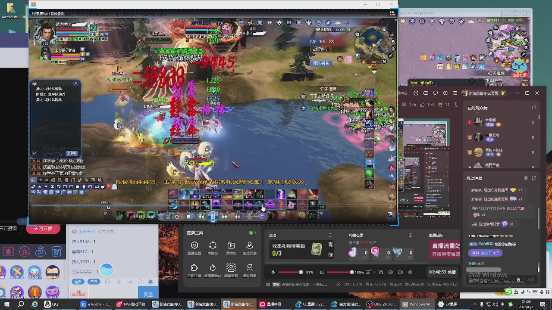Image resolution: width=552 pixels, height=310 pixels.
Task: Open the 活动 activity list menu
Action: (x=330, y=235)
